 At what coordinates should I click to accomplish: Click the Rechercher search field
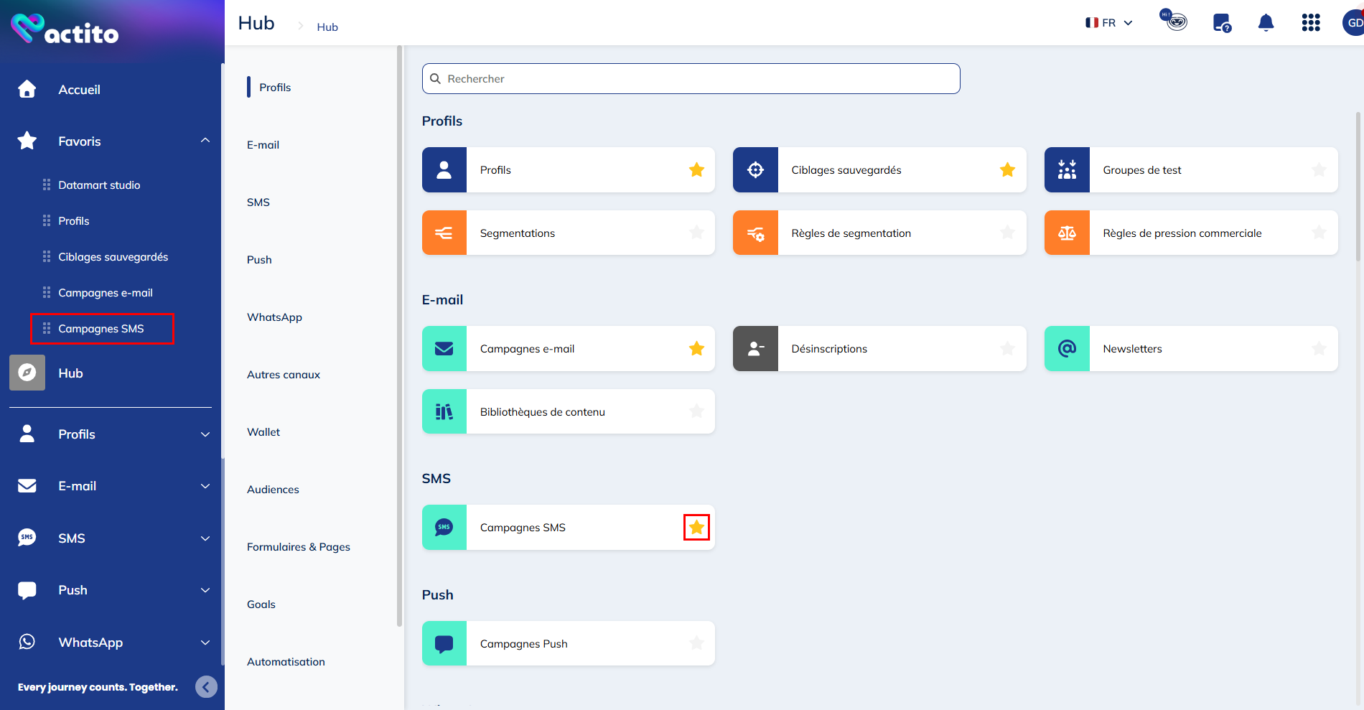691,79
